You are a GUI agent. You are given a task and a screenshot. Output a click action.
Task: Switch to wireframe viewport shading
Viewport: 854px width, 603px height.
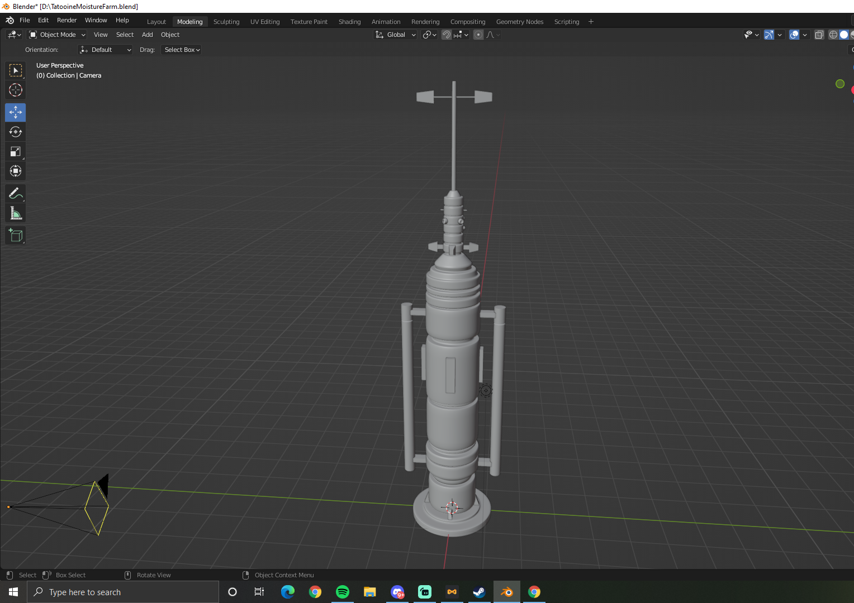tap(833, 35)
